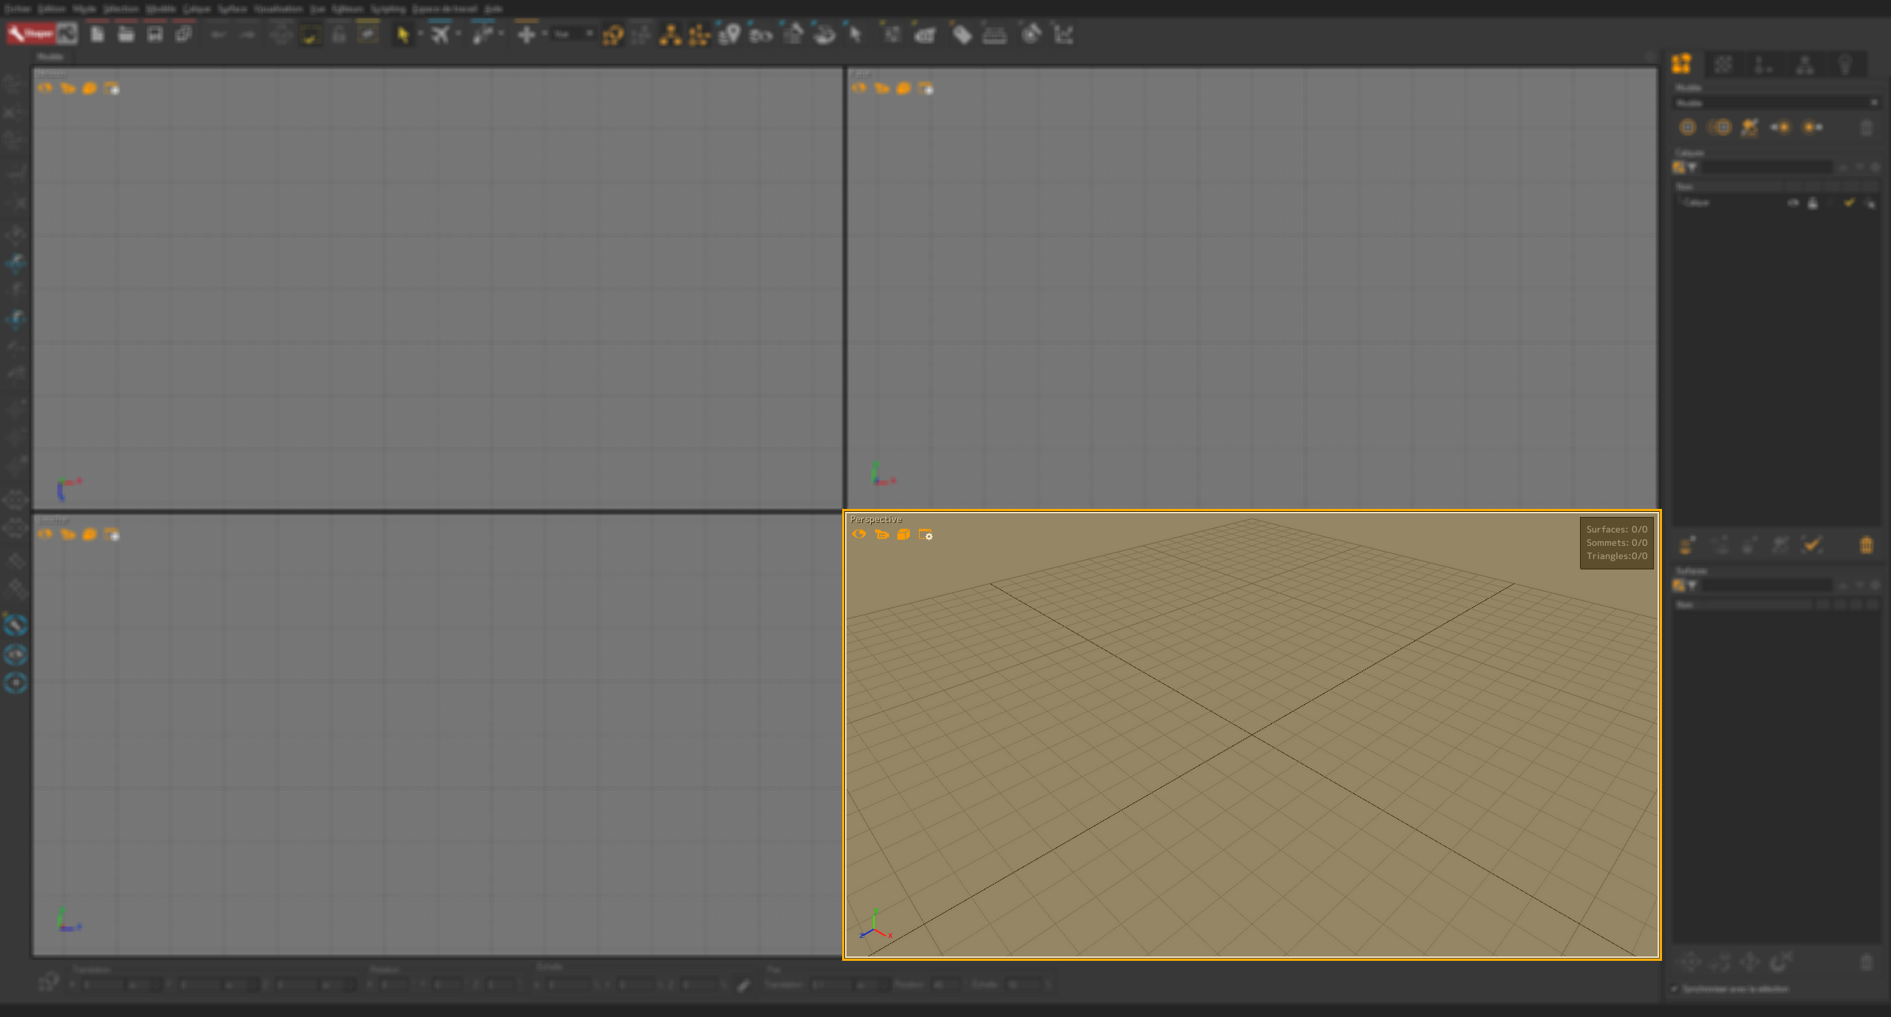The height and width of the screenshot is (1017, 1891).
Task: Click the new document icon in toolbar
Action: click(97, 35)
